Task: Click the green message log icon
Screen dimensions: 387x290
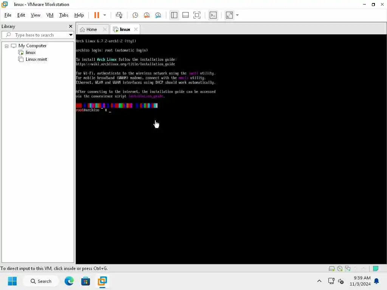Action: (376, 268)
